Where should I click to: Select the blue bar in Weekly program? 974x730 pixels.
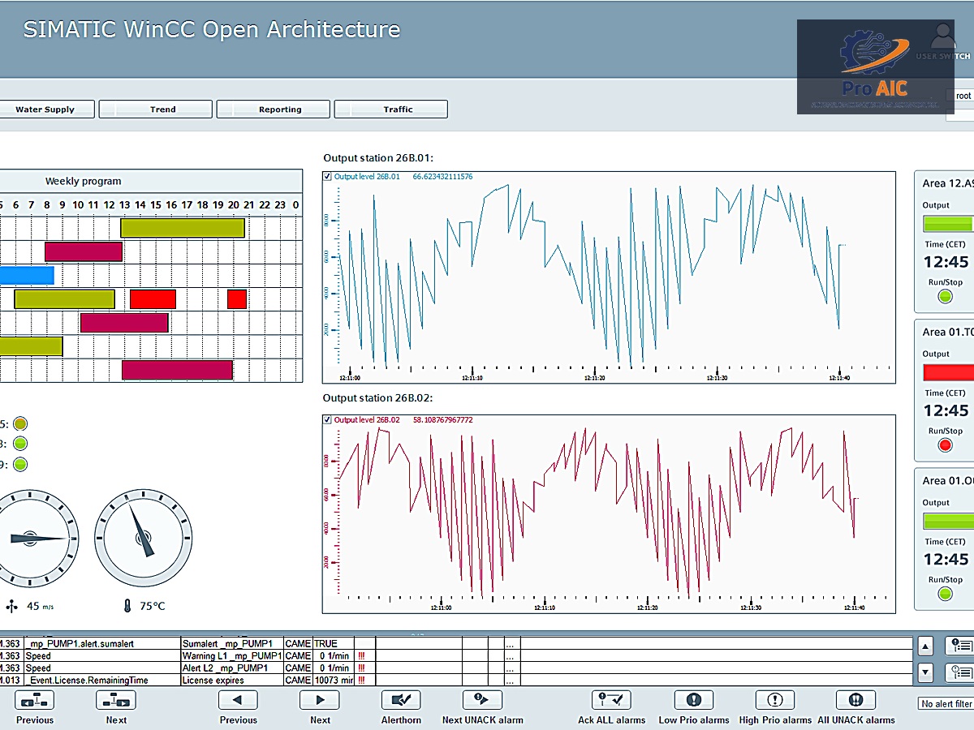click(x=27, y=275)
